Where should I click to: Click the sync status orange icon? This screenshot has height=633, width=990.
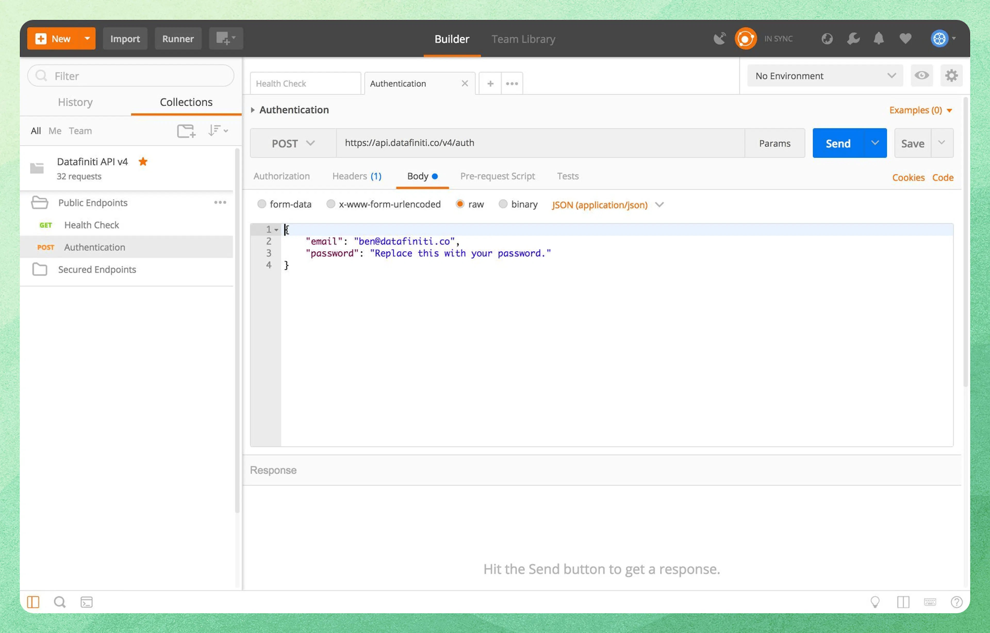tap(745, 39)
